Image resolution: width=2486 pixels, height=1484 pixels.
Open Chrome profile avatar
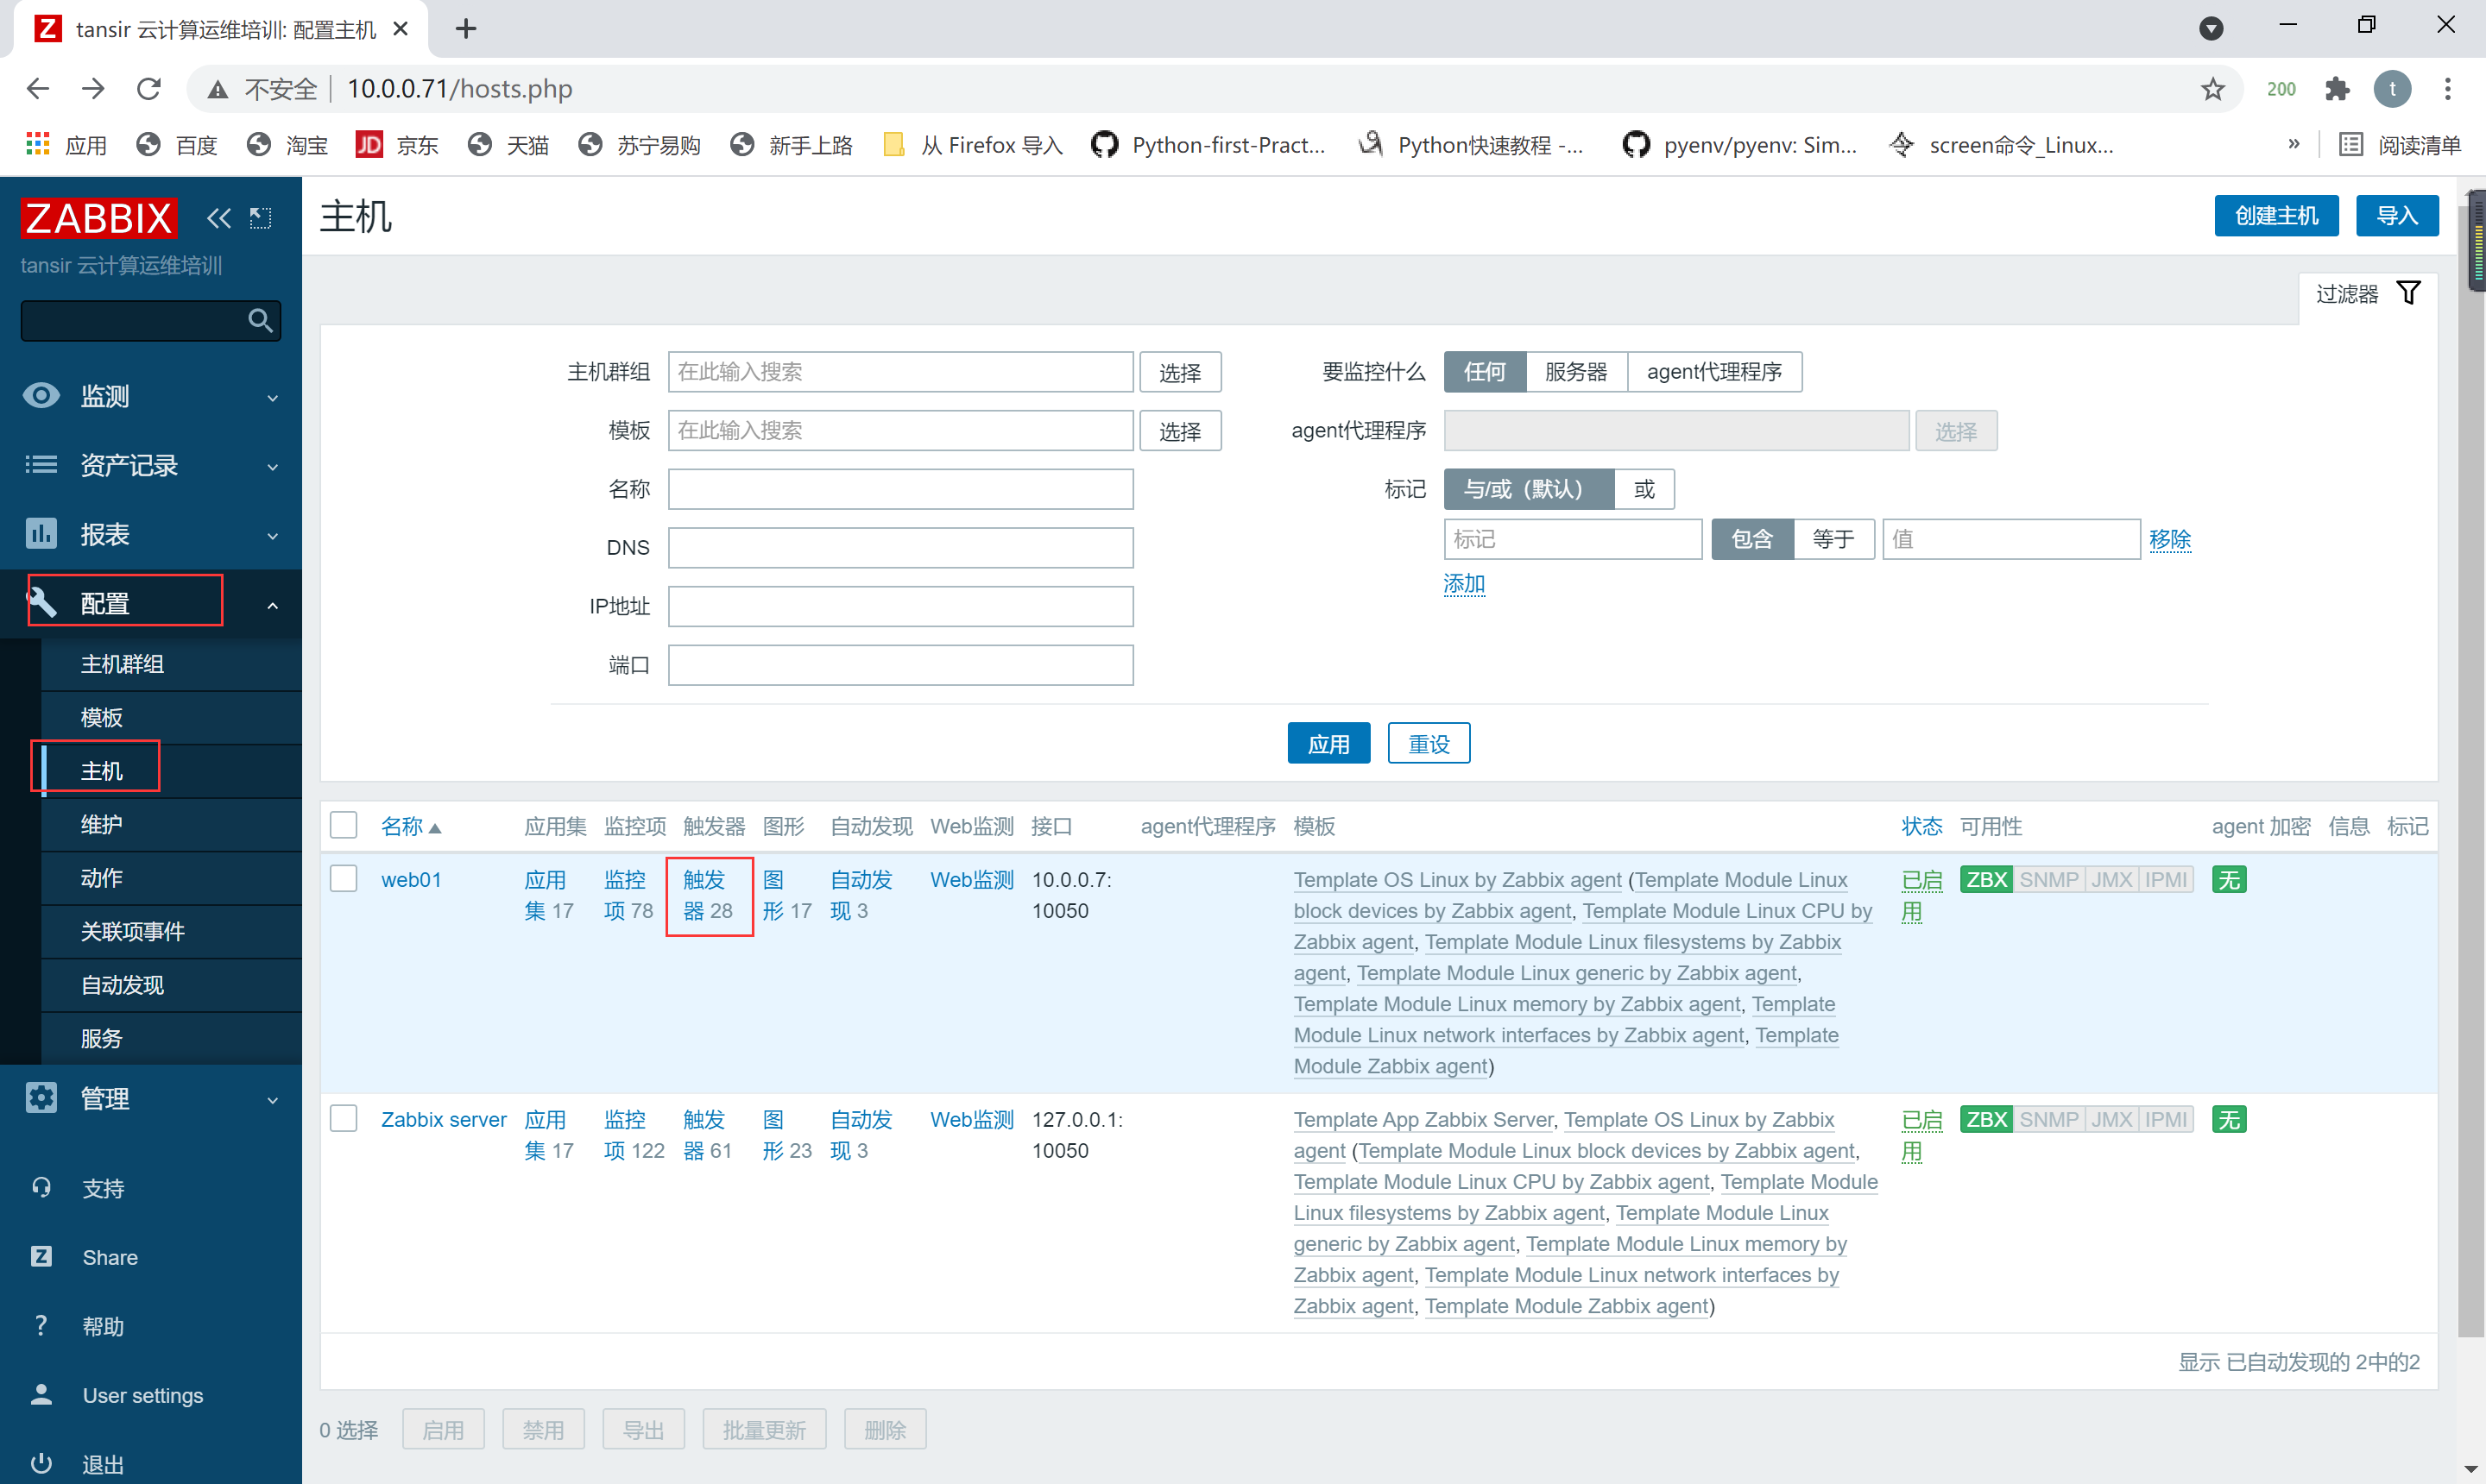point(2392,89)
